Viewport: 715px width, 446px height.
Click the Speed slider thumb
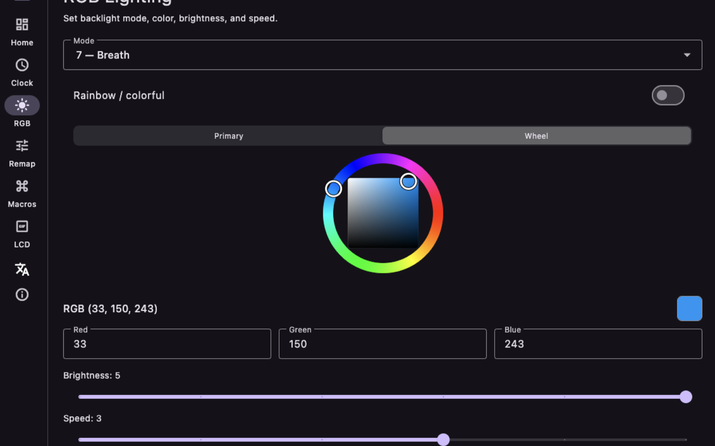[x=443, y=440]
